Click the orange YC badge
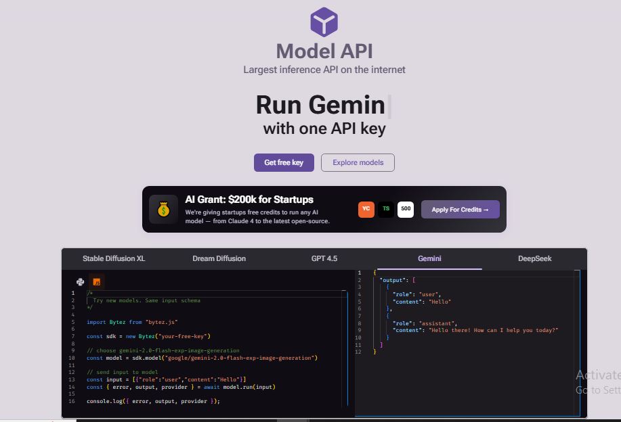Viewport: 621px width, 422px height. click(x=366, y=209)
